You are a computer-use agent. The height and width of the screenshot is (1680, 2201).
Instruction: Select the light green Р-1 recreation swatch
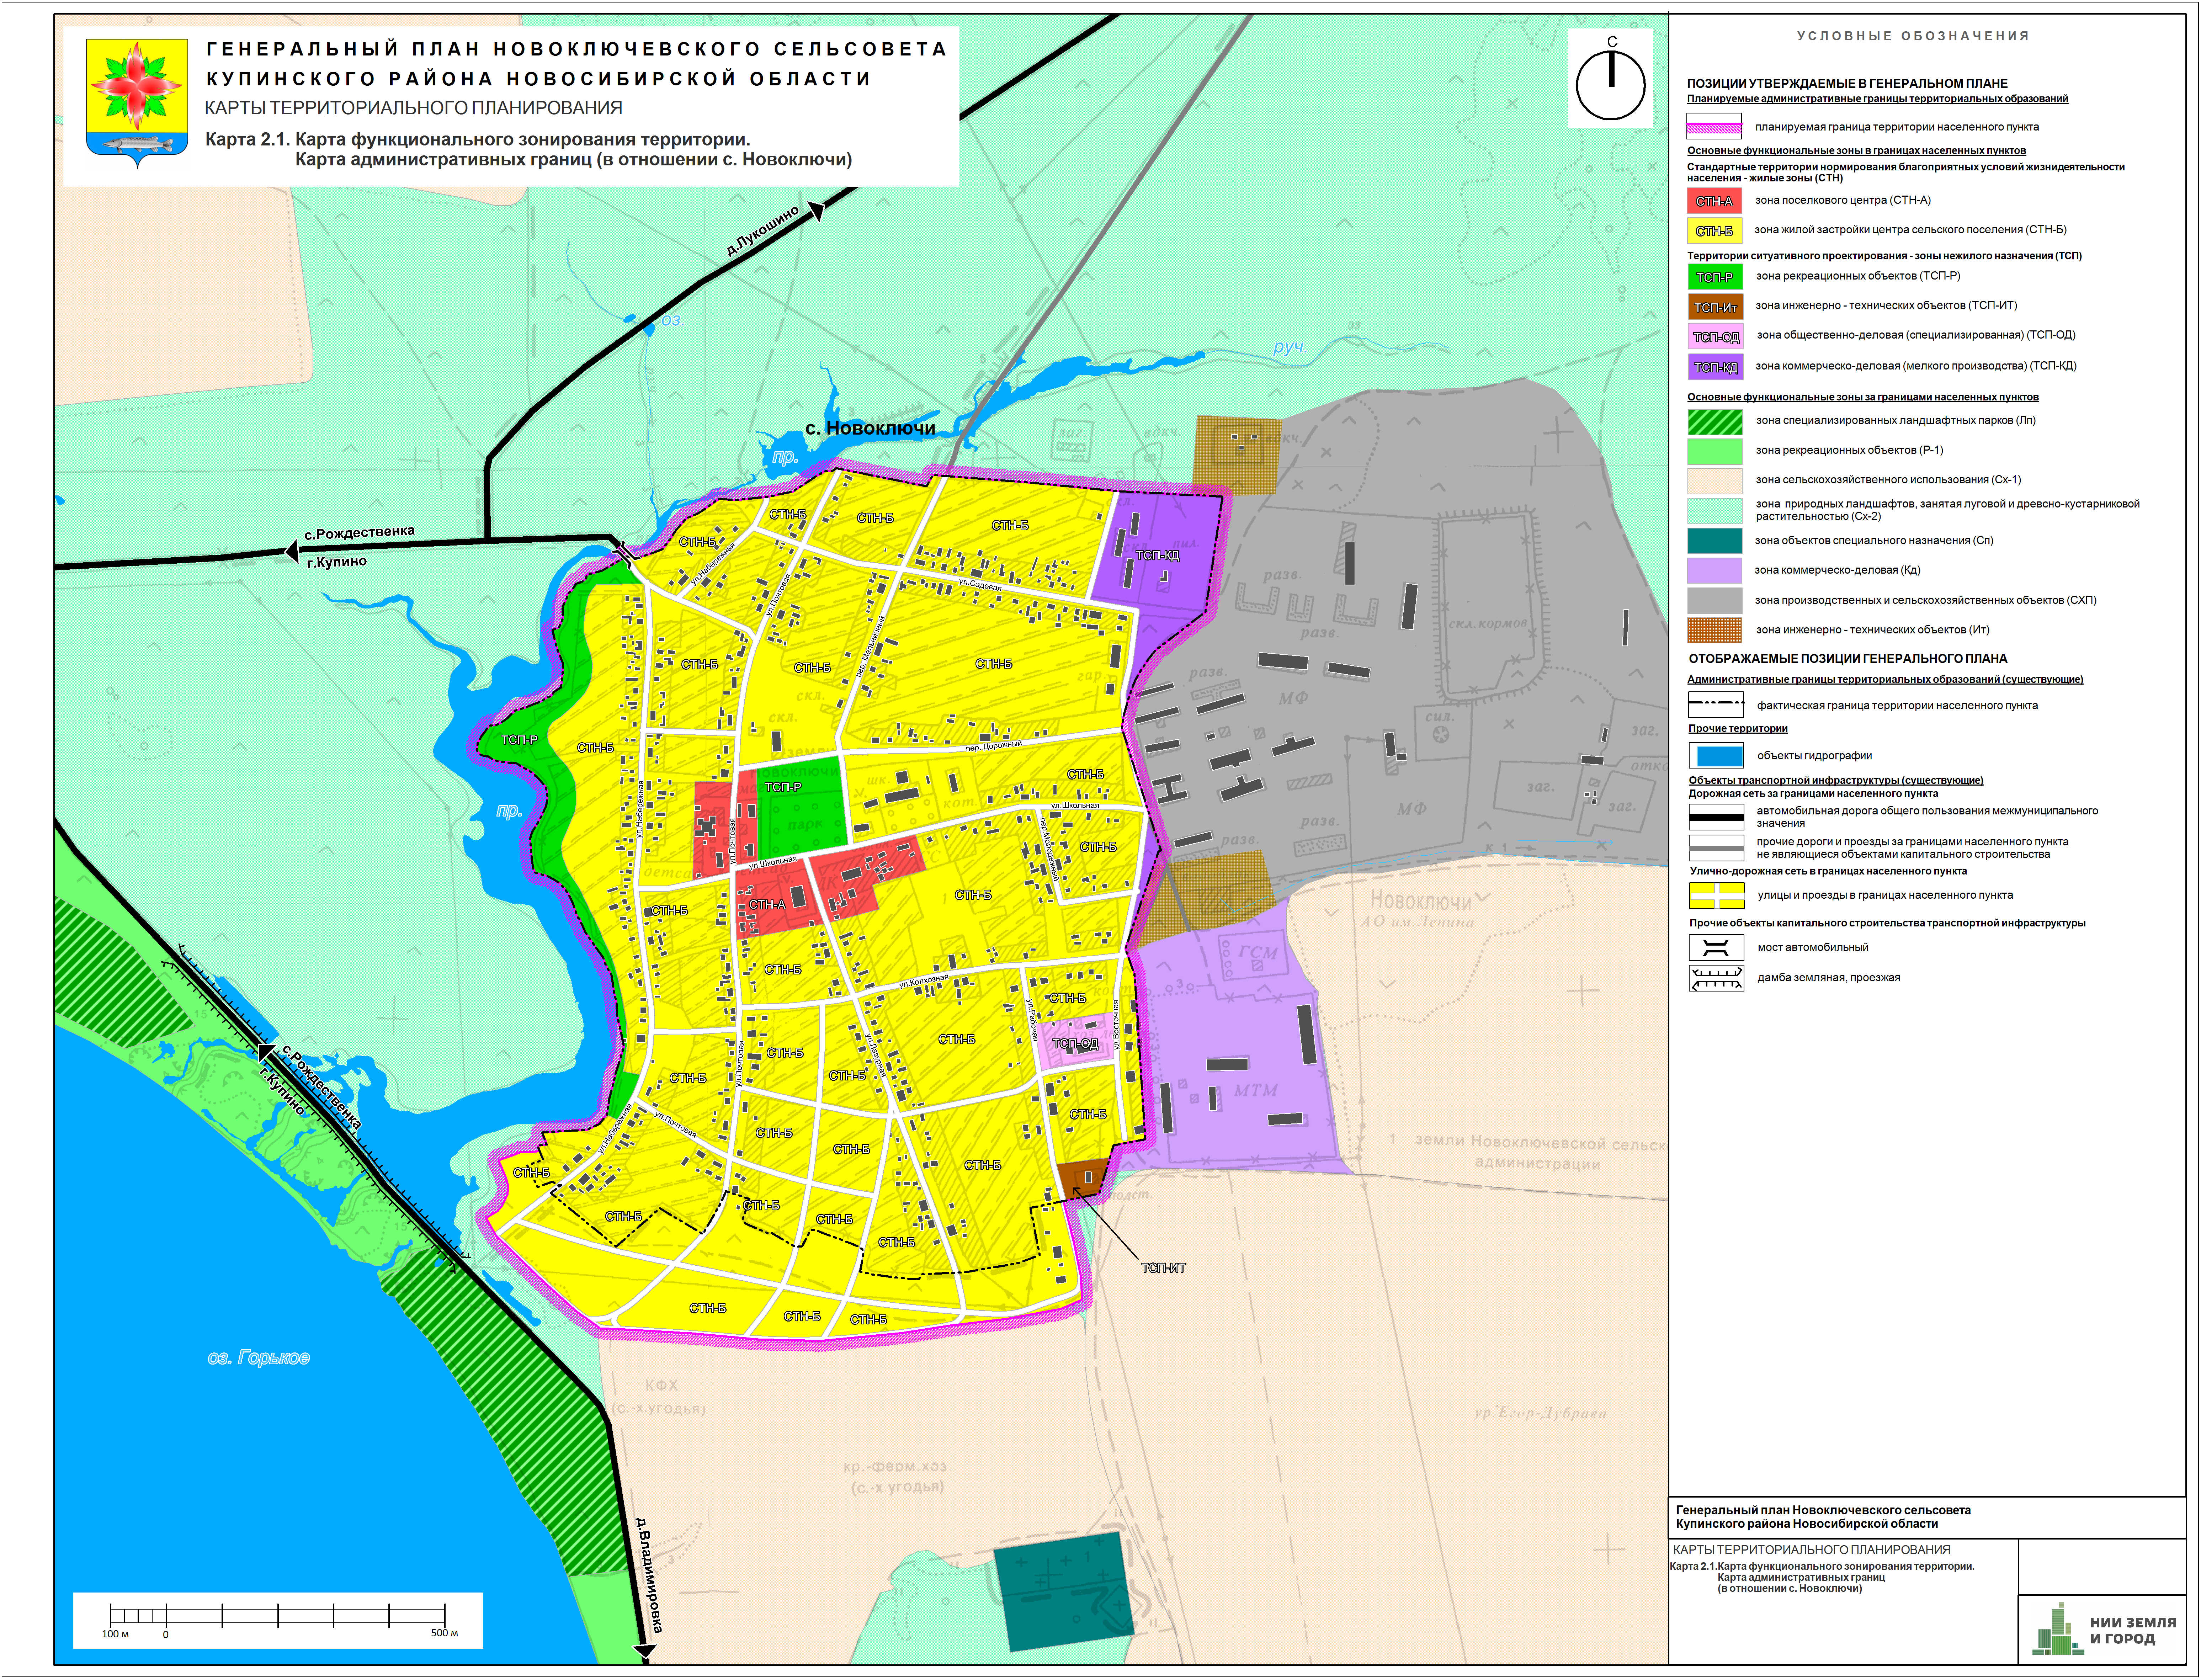(1715, 451)
